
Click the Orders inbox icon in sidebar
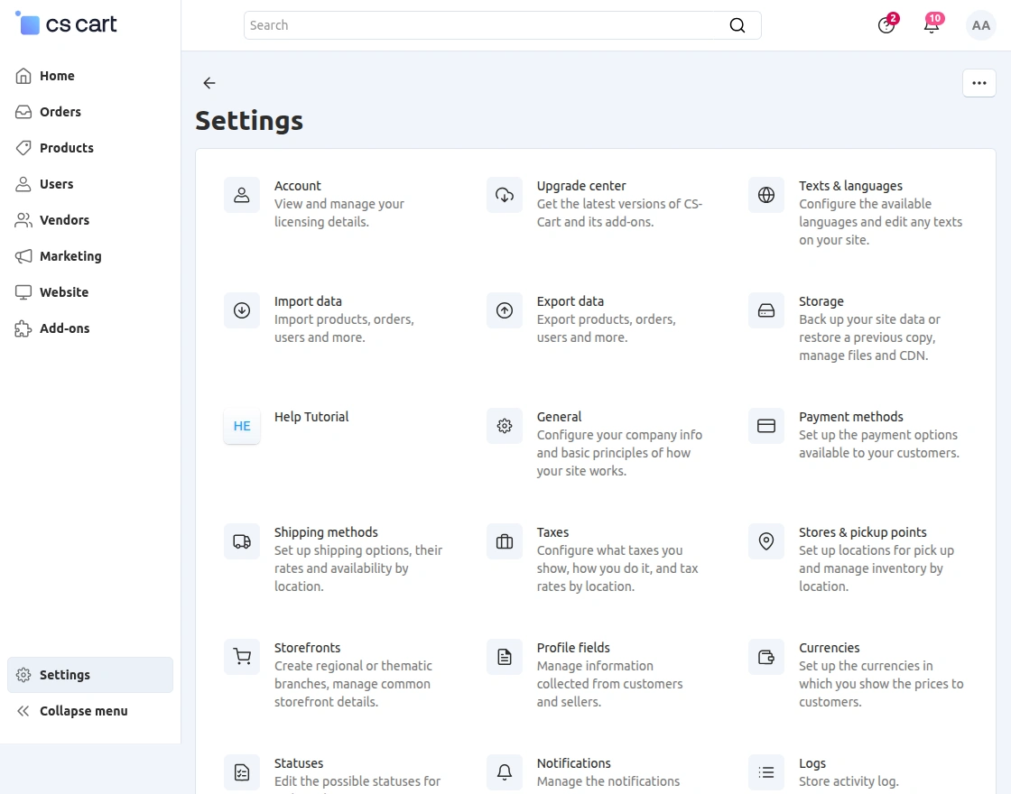point(23,112)
